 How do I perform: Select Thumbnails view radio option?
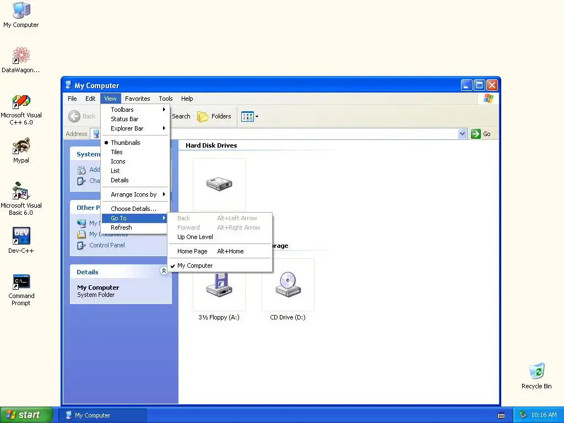click(135, 143)
